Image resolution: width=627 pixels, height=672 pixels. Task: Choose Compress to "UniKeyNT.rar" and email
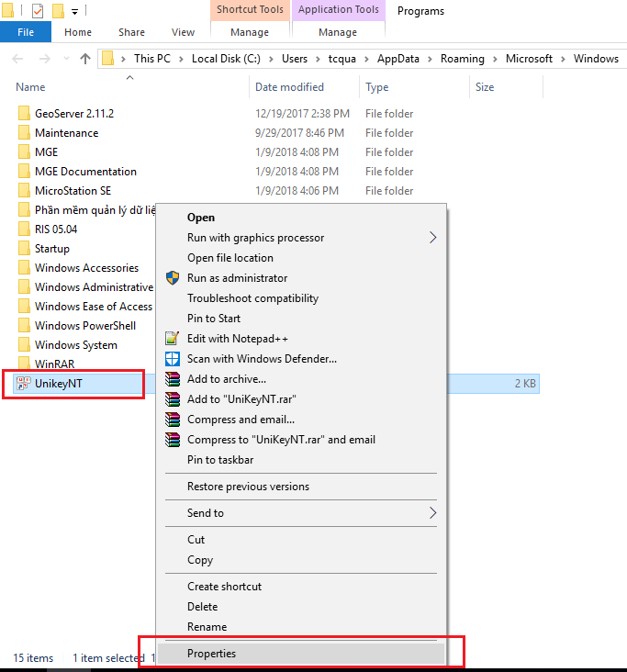click(x=302, y=440)
